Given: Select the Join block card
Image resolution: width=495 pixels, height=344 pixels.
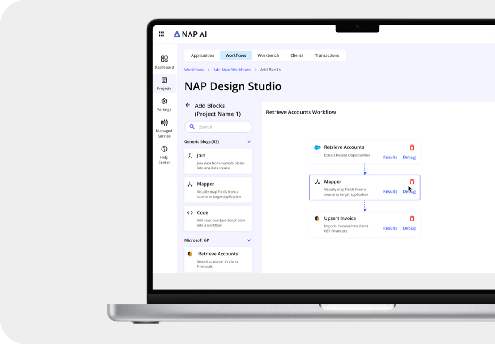Looking at the screenshot, I should (218, 161).
